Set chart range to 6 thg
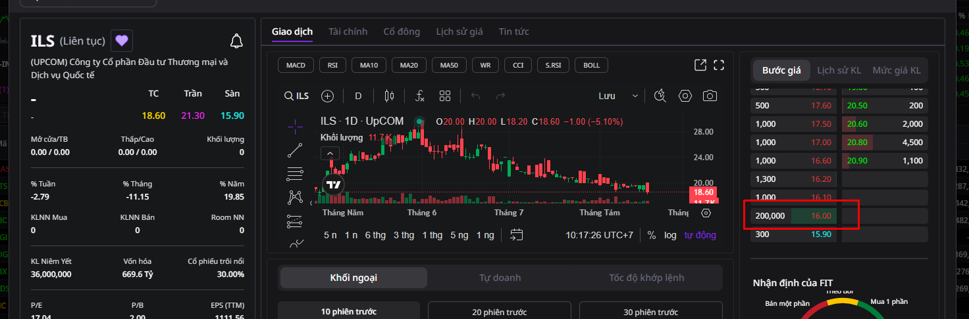Viewport: 969px width, 319px height. point(375,235)
